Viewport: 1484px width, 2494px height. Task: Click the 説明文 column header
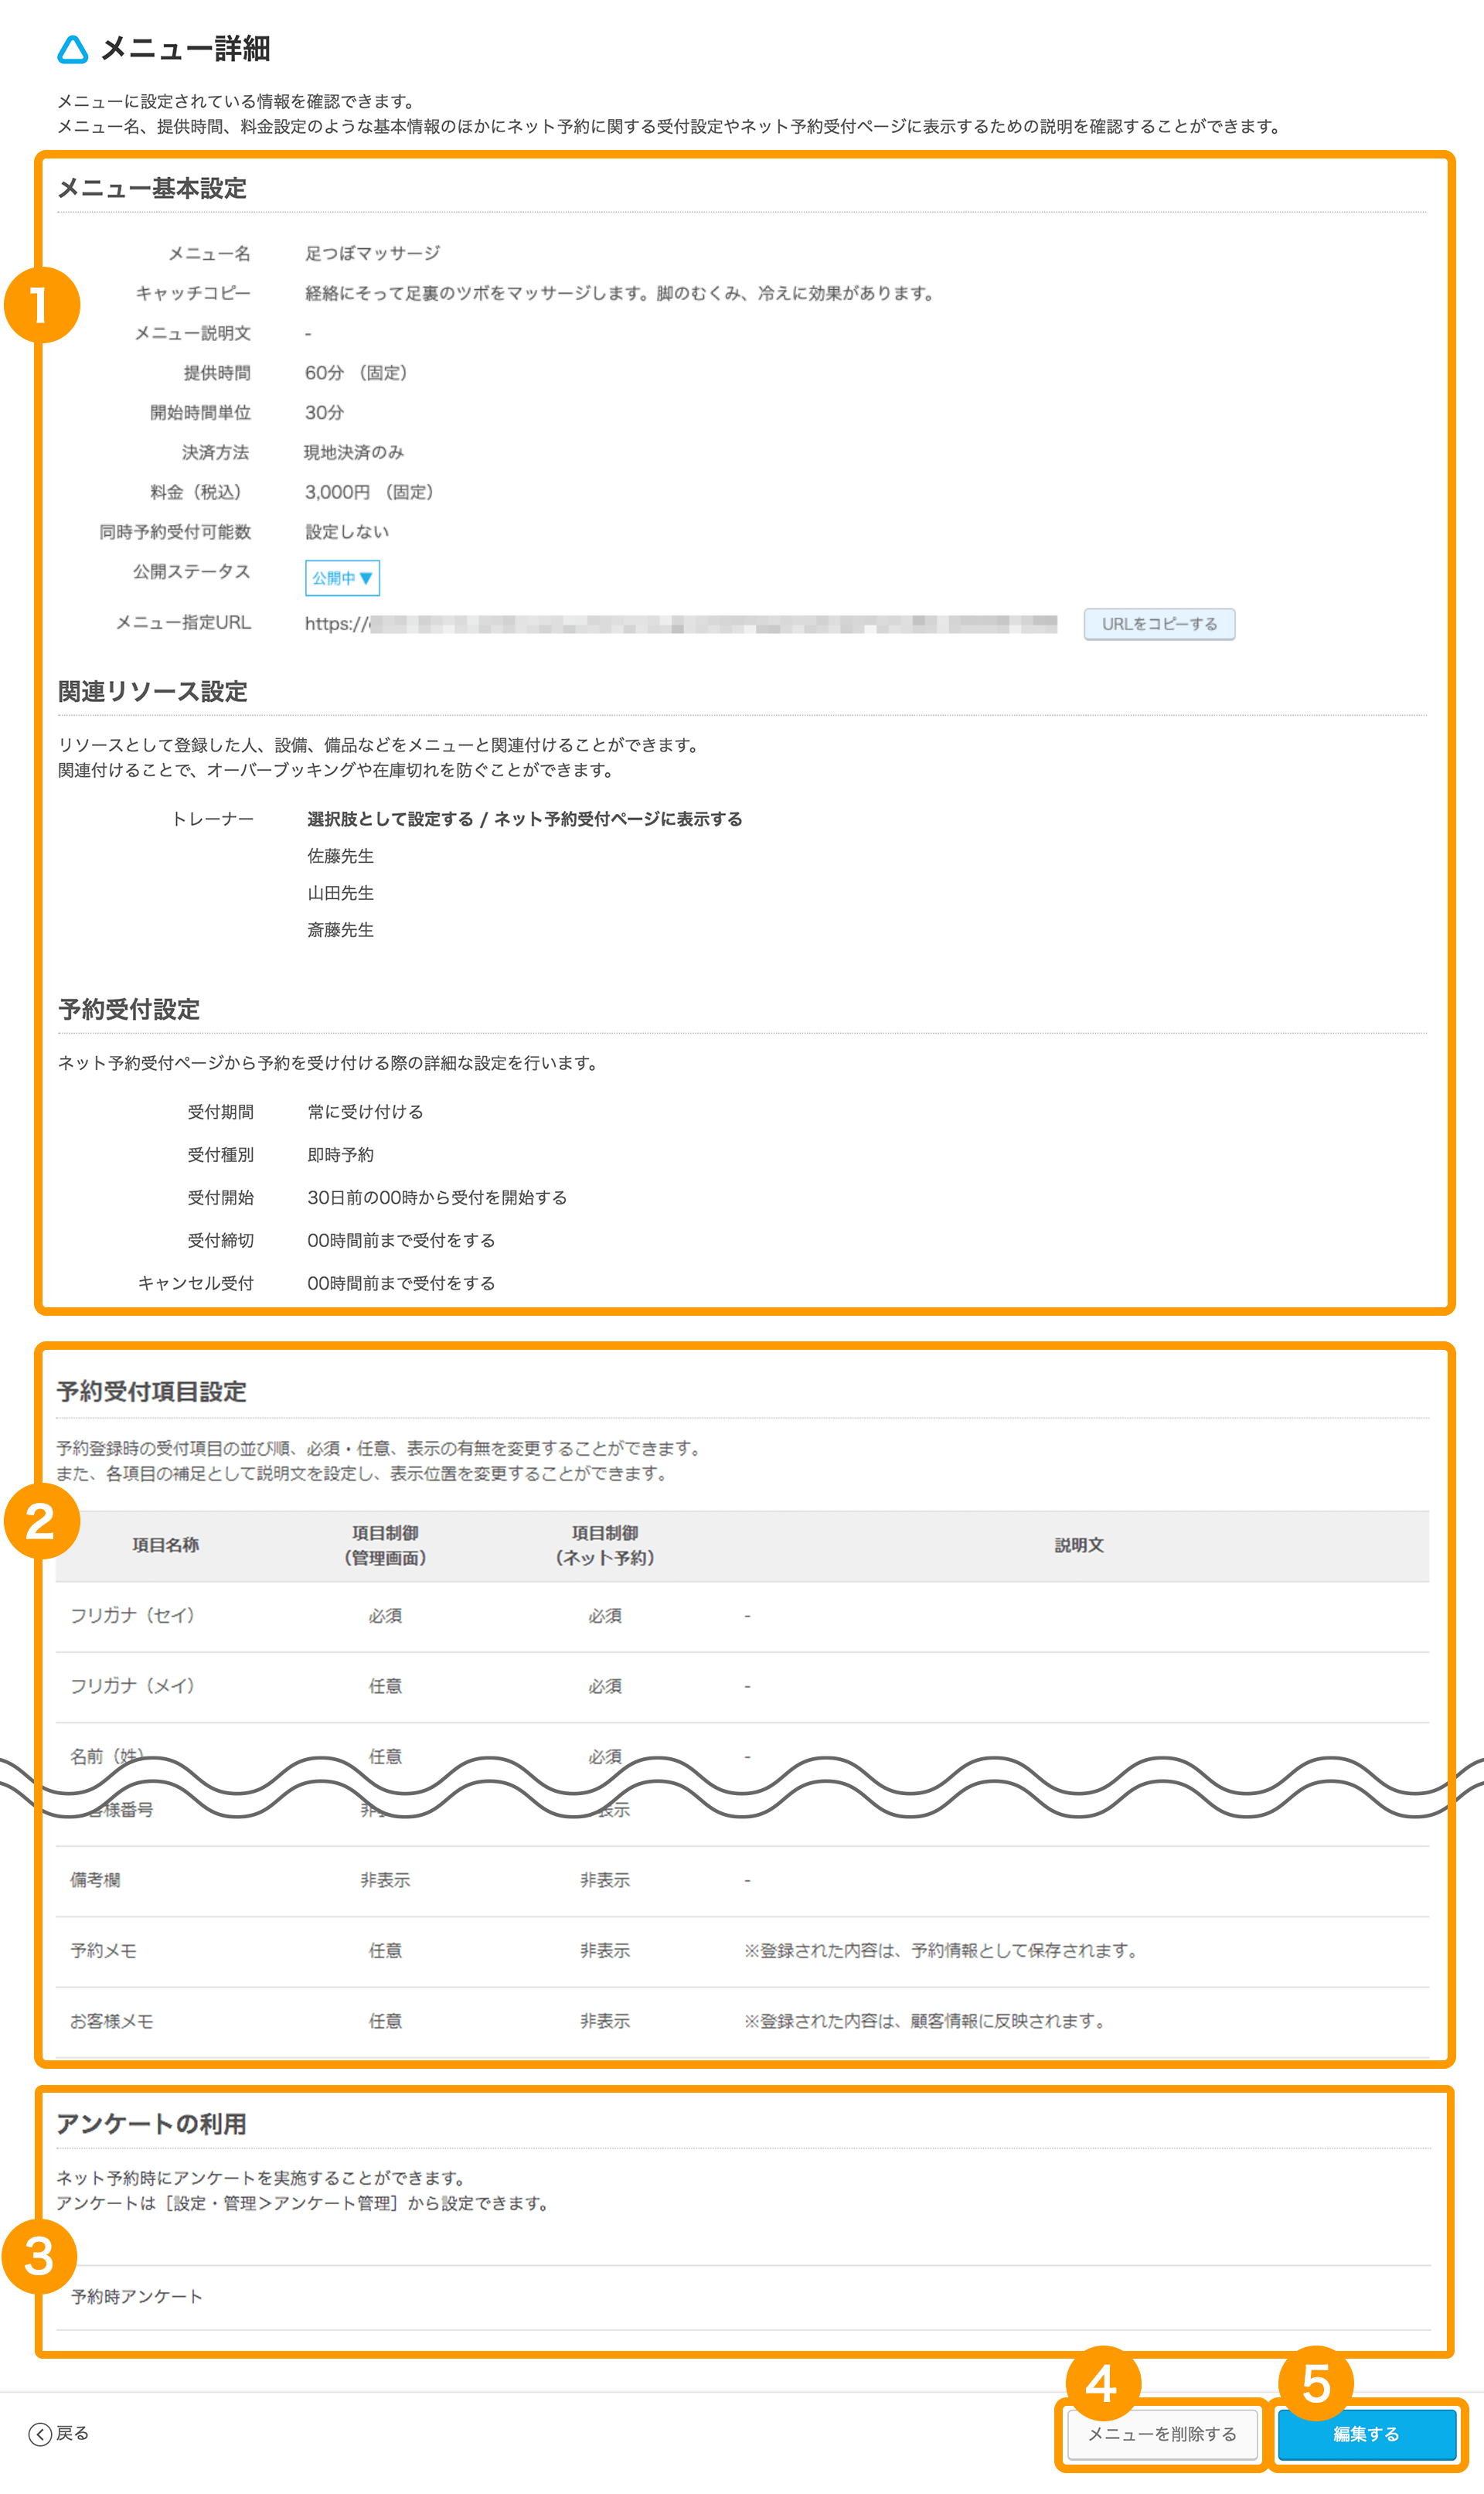(x=1078, y=1545)
